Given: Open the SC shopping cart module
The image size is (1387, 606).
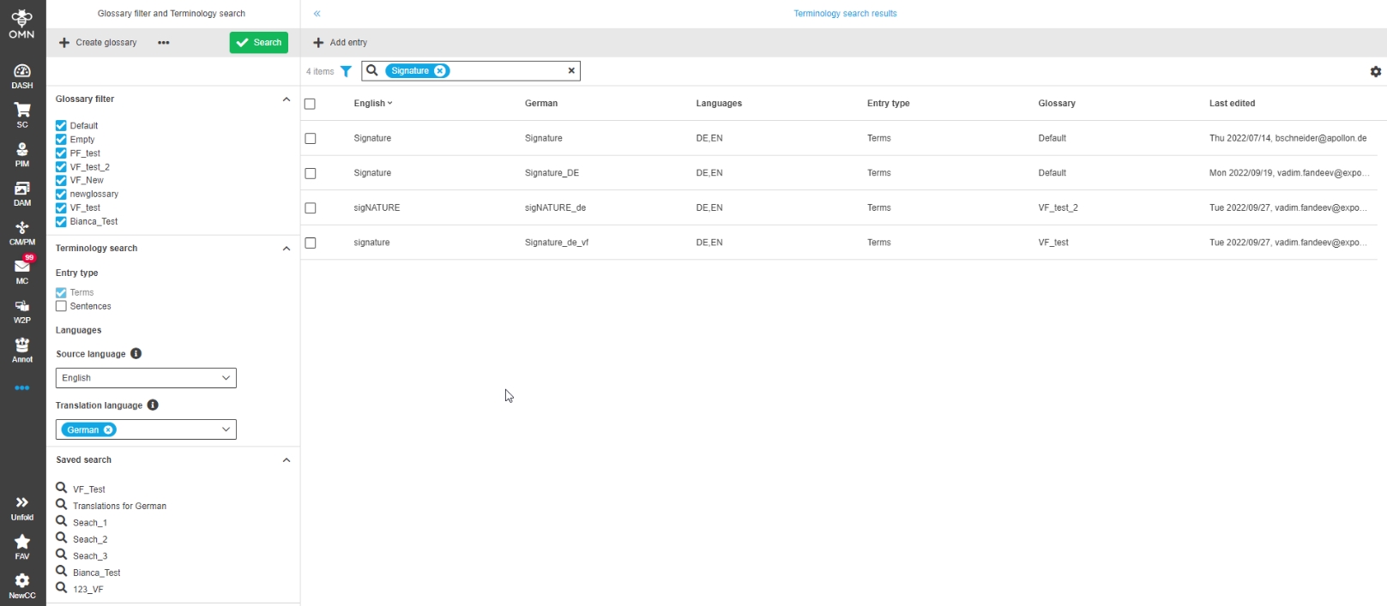Looking at the screenshot, I should [22, 114].
